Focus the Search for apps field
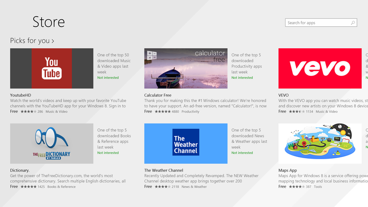368x207 pixels. (321, 23)
